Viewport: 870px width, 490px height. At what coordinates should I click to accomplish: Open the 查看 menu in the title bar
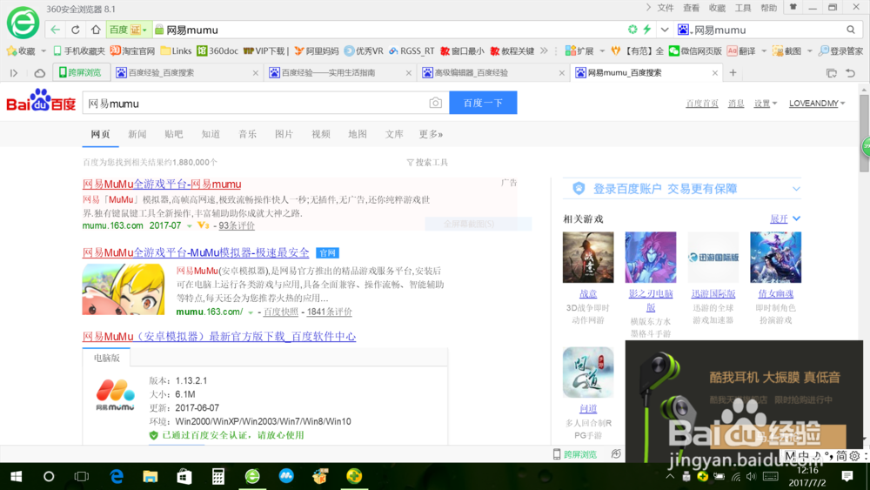[692, 8]
